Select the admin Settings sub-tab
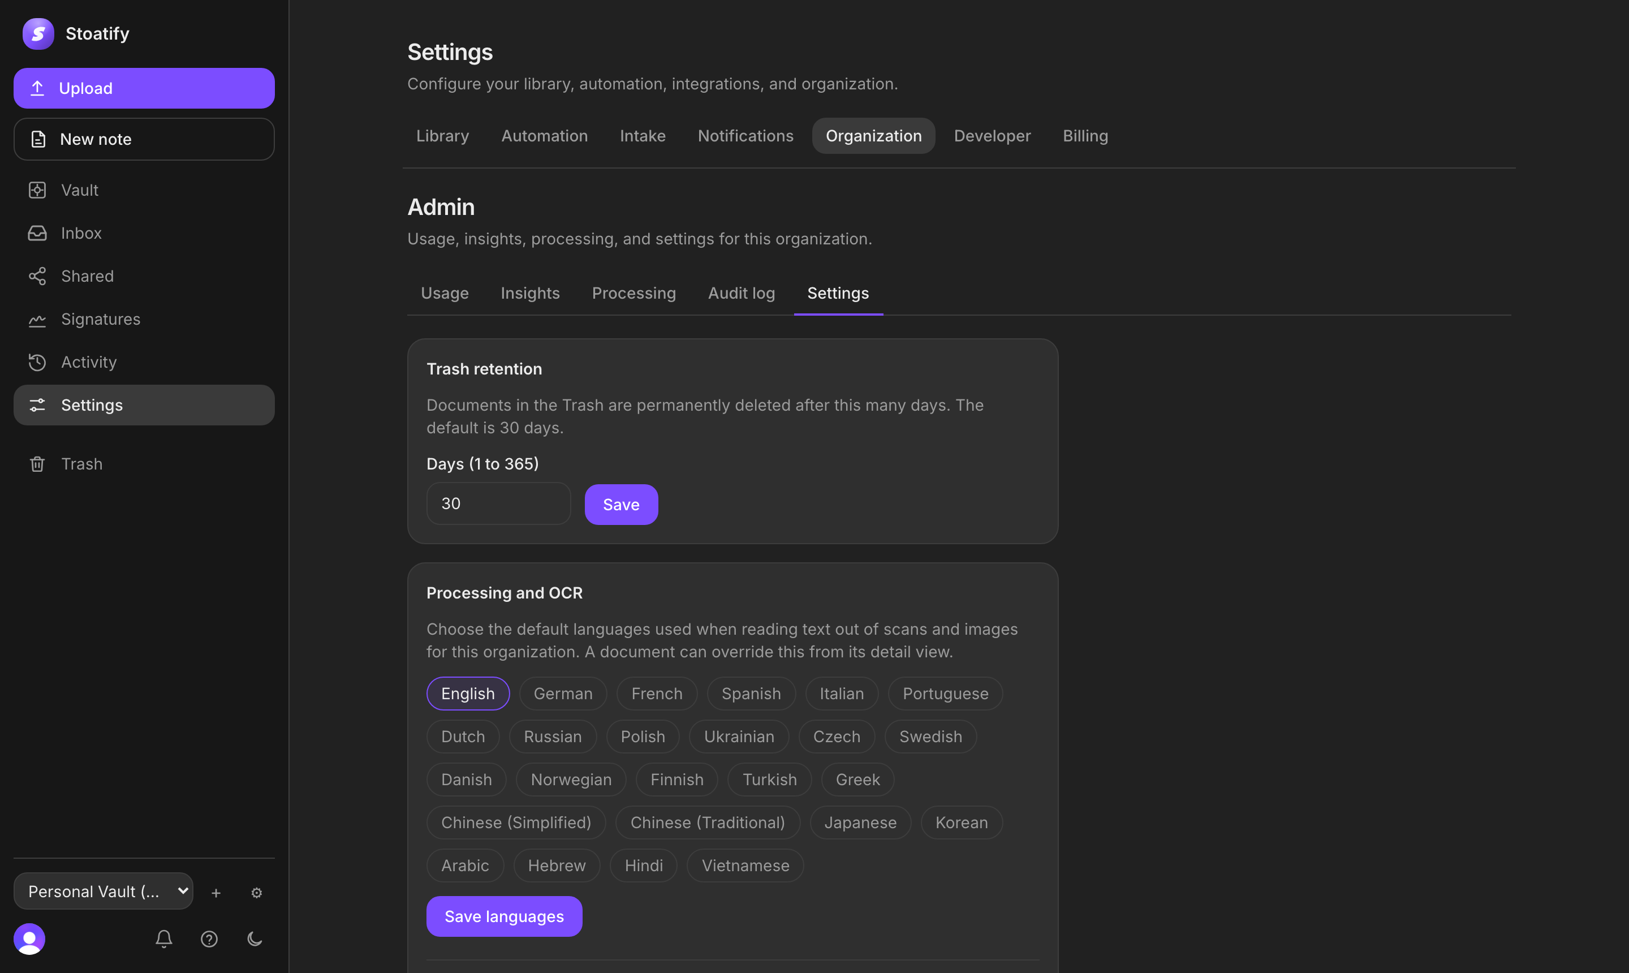Viewport: 1629px width, 973px height. 838,293
